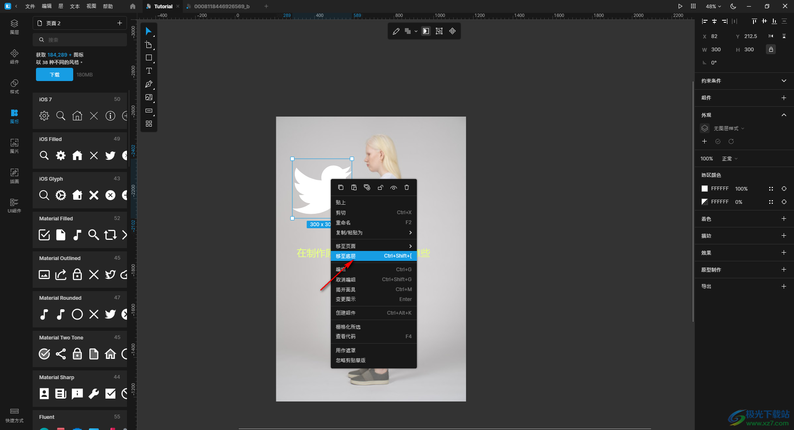Toggle visibility eye icon in context menu
Viewport: 794px width, 430px height.
(x=394, y=188)
